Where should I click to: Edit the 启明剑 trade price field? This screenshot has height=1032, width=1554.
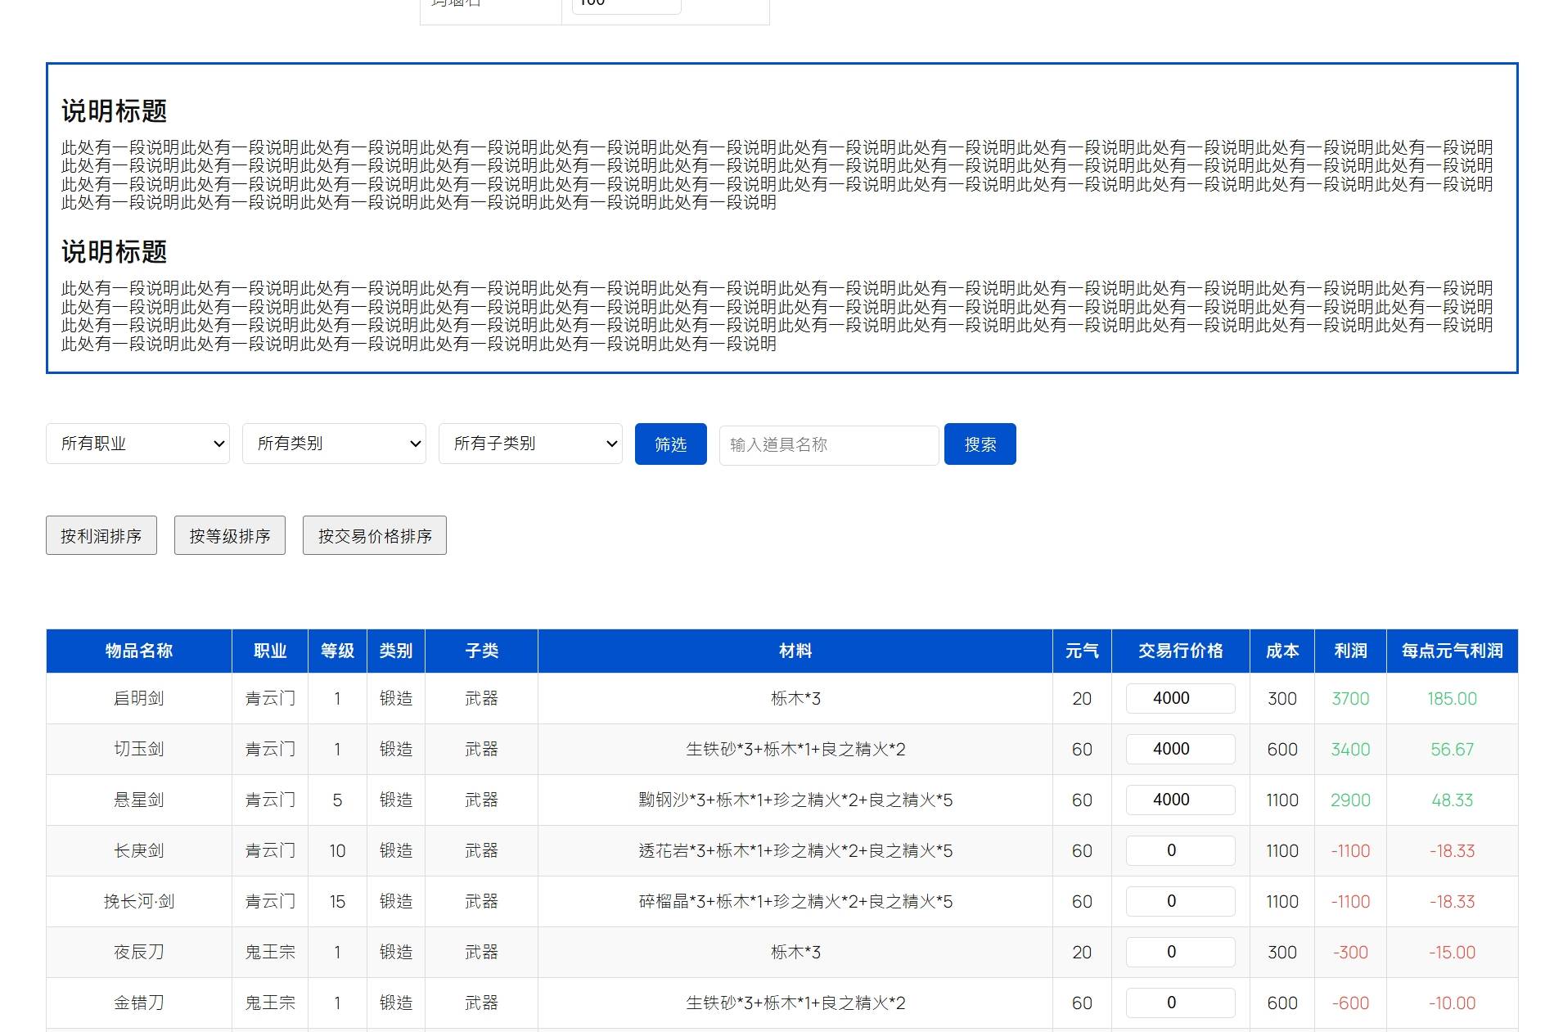(x=1180, y=698)
